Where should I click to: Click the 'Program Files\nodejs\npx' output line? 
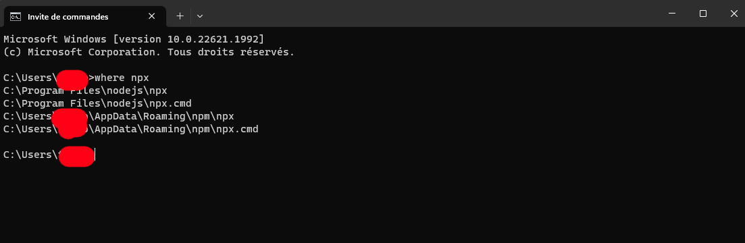tap(85, 90)
